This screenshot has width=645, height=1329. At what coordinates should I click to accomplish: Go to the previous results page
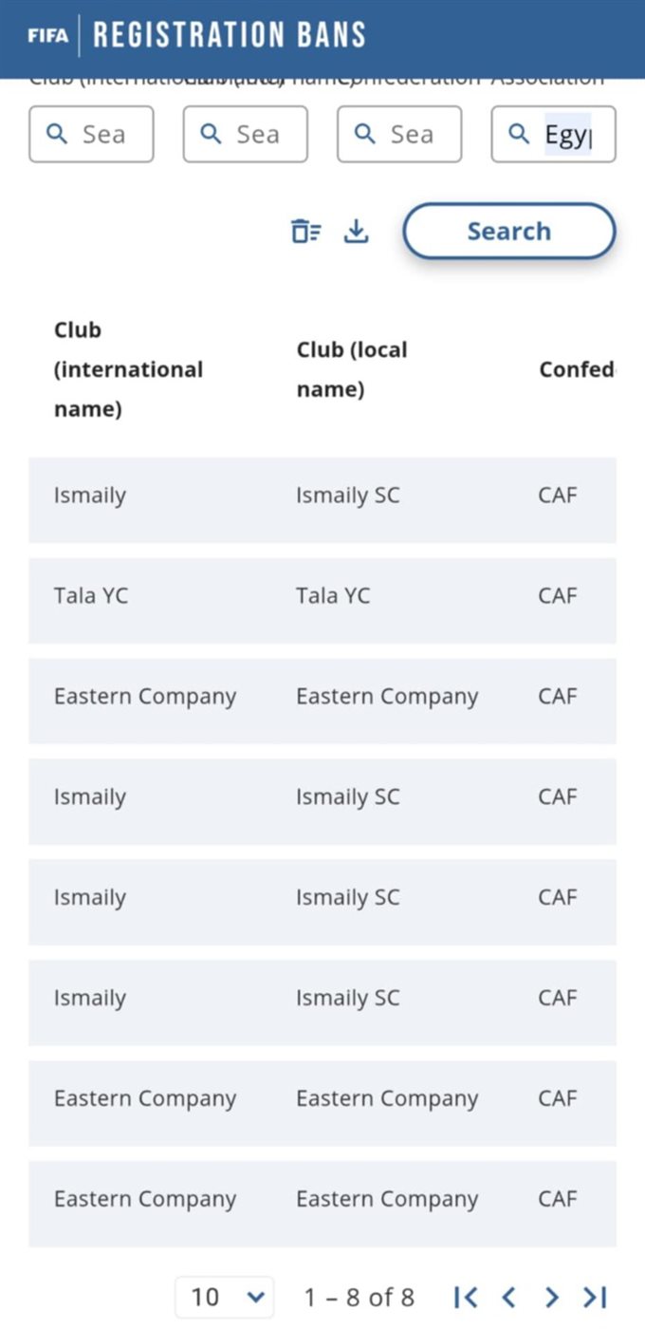(508, 1297)
